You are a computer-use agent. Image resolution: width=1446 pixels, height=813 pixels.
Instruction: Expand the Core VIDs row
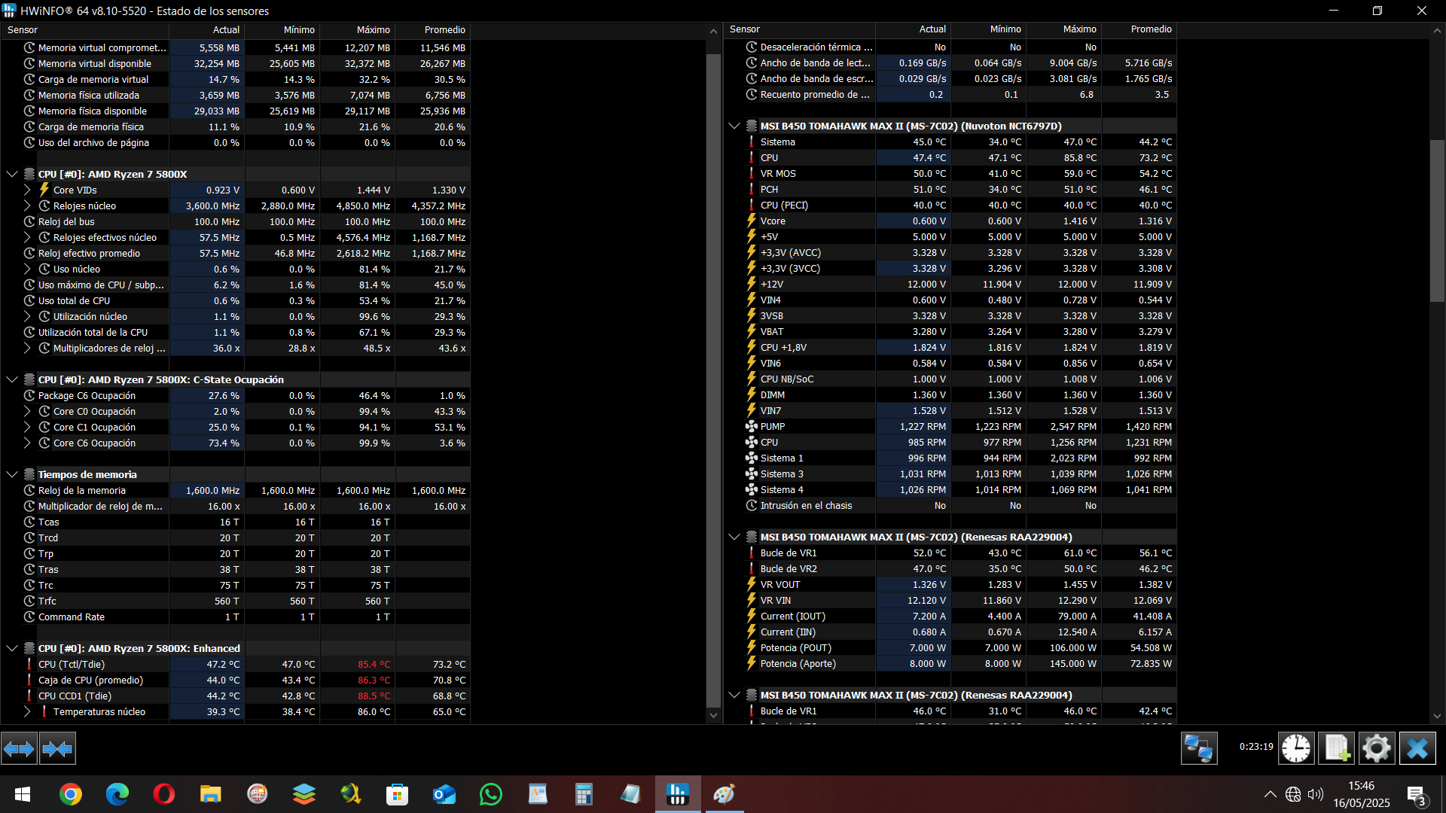(x=27, y=190)
